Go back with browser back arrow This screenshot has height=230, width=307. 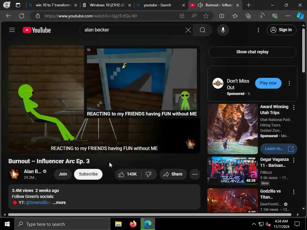[8, 16]
